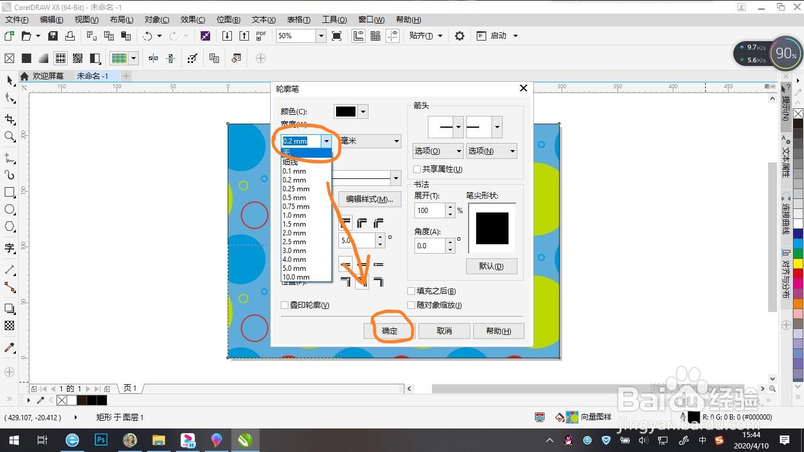This screenshot has height=452, width=804.
Task: Click the 默认(D) button
Action: point(491,266)
